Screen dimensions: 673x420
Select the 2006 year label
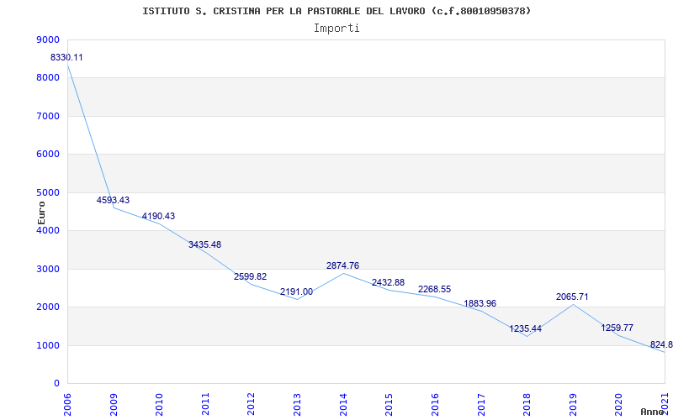point(68,404)
